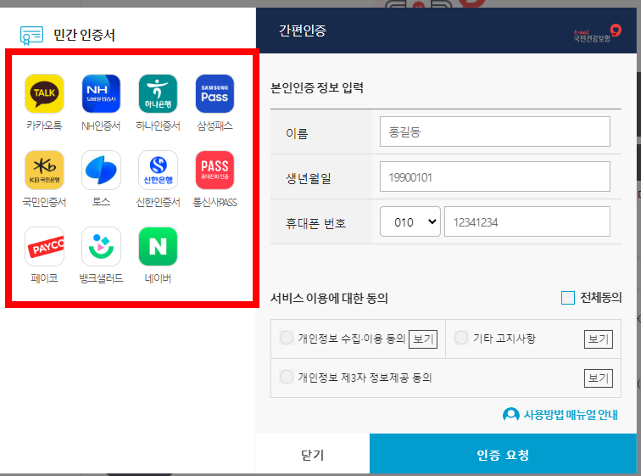
Task: Click the 국민건강보험 logo
Action: (597, 33)
